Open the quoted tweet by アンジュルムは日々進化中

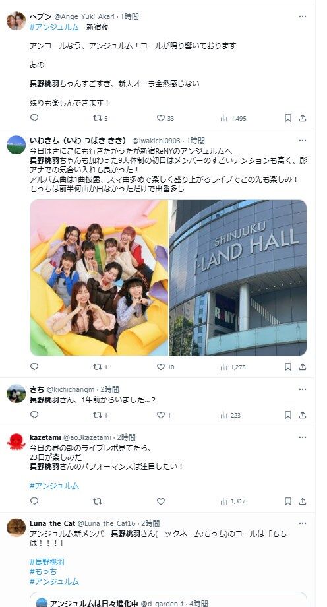[168, 600]
